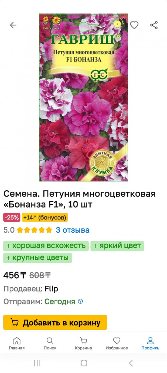Open the Поиск search tab

[50, 344]
